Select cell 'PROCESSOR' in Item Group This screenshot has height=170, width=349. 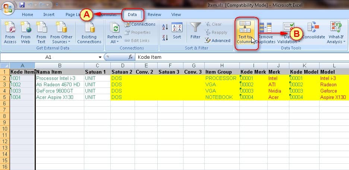222,78
